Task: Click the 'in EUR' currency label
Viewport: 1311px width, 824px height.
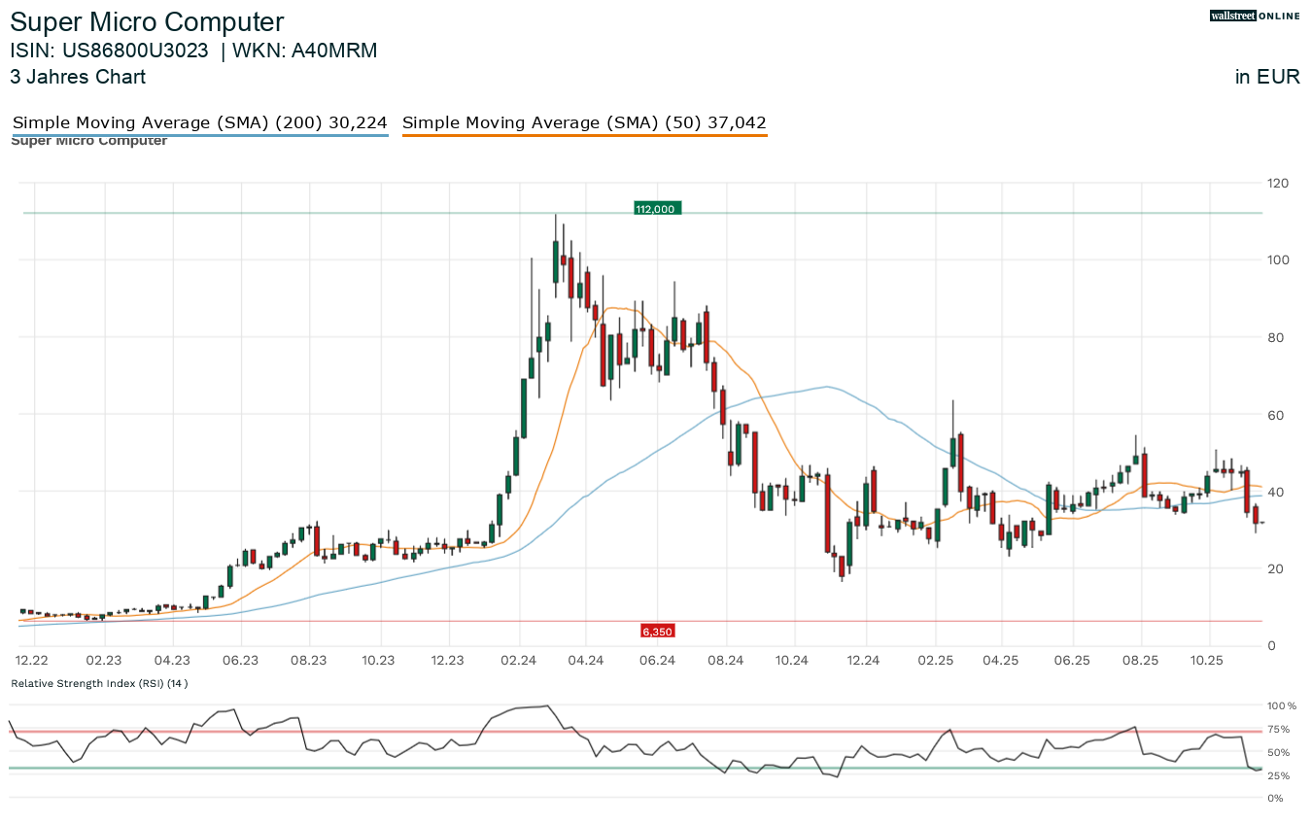Action: [x=1267, y=78]
